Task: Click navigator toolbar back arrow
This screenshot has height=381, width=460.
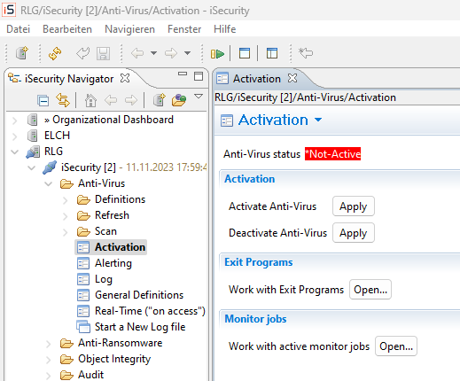Action: point(111,100)
